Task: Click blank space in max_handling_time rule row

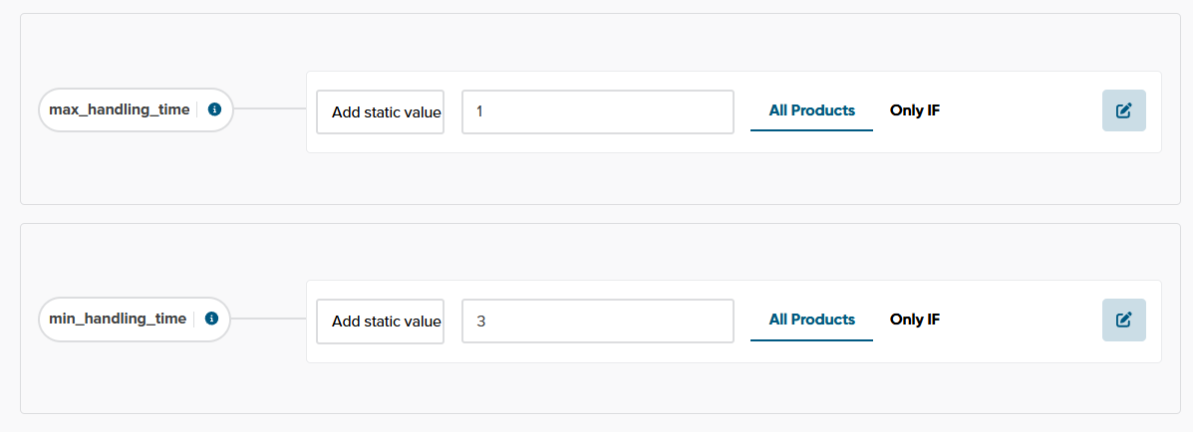Action: point(1017,111)
